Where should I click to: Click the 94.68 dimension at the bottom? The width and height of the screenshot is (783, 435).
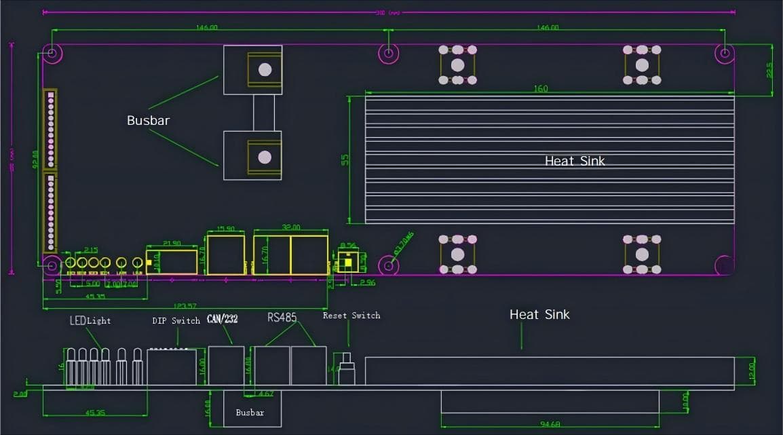pos(550,425)
